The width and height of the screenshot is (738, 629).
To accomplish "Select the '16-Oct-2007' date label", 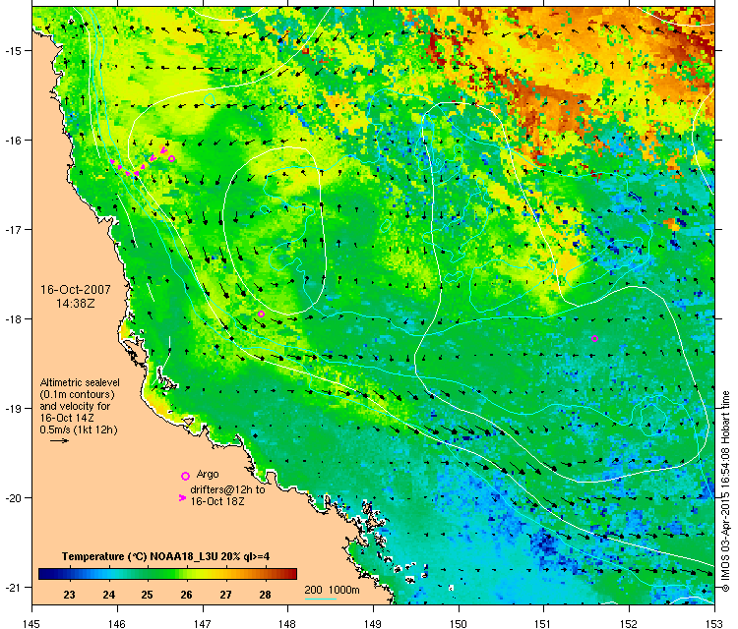I will (x=76, y=290).
